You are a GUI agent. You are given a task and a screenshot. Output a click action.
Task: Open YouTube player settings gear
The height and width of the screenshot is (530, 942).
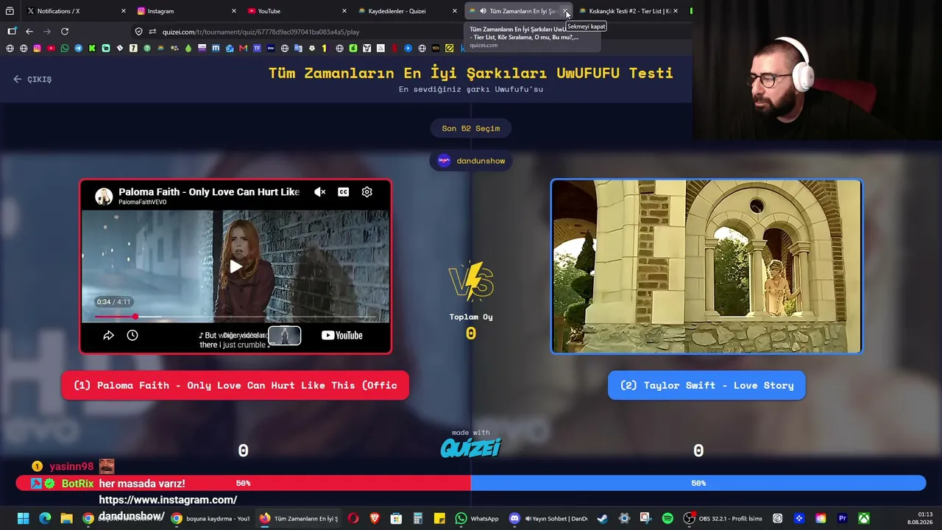point(366,192)
